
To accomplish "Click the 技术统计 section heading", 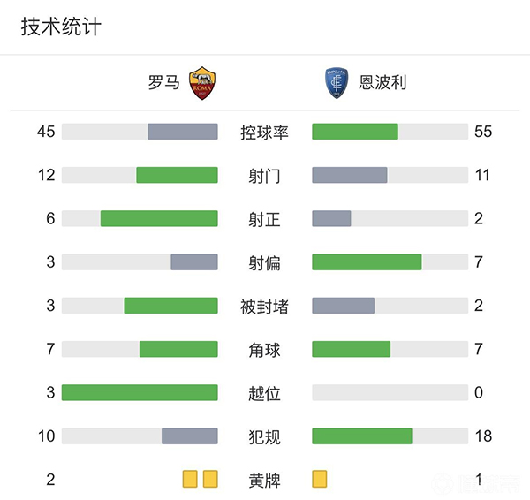I will 61,27.
